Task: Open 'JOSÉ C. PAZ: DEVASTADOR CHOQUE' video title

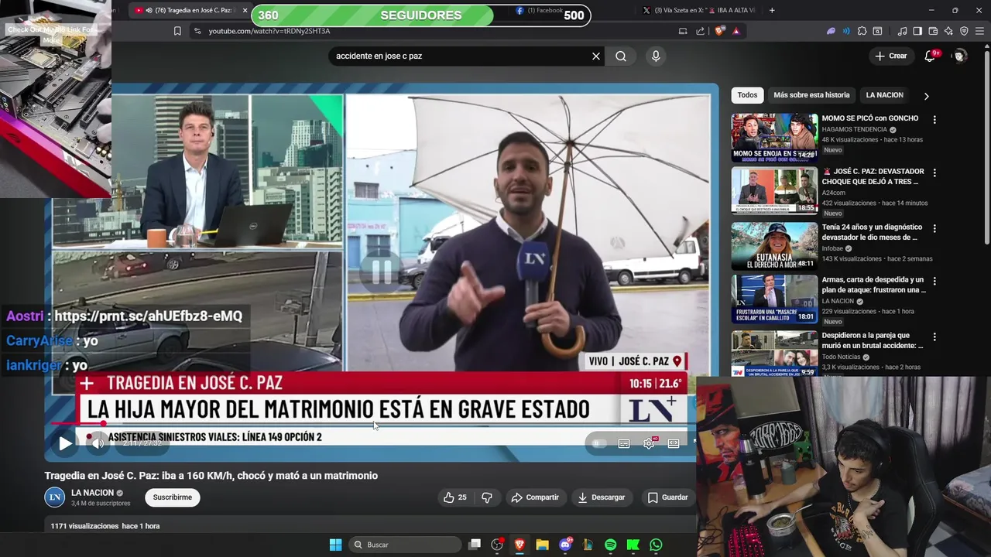Action: pyautogui.click(x=873, y=176)
